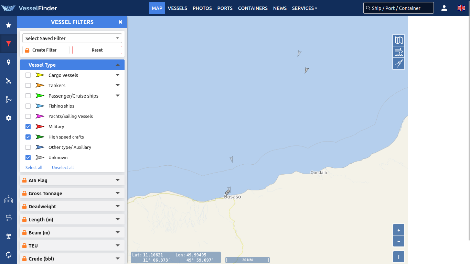Open the Select Saved Filter dropdown
The image size is (470, 264).
[72, 38]
